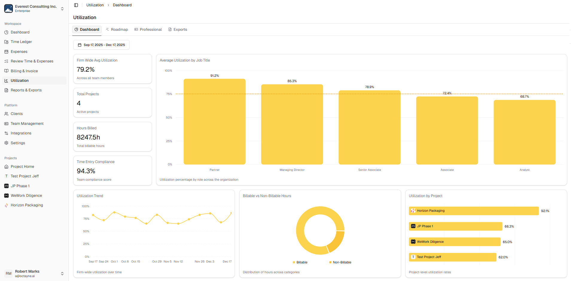
Task: Click the WeWork Diligence utilization bar
Action: pyautogui.click(x=455, y=242)
